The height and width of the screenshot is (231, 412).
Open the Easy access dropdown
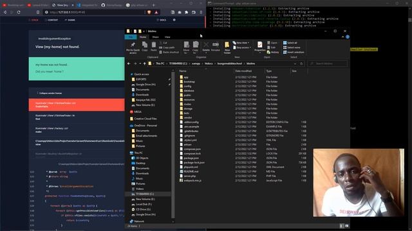pos(242,47)
